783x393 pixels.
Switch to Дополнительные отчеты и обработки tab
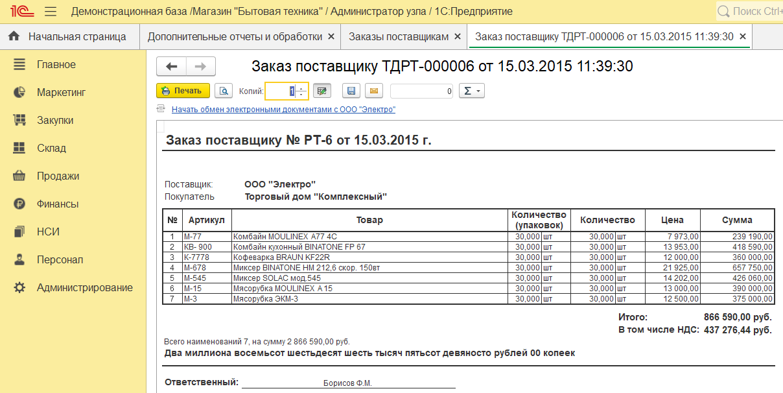pyautogui.click(x=235, y=36)
